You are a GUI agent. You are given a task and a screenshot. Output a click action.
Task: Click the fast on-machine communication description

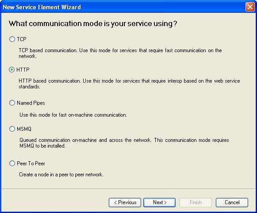pyautogui.click(x=73, y=115)
